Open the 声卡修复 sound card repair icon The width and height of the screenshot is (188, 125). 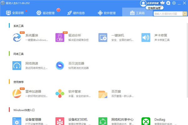tap(146, 38)
